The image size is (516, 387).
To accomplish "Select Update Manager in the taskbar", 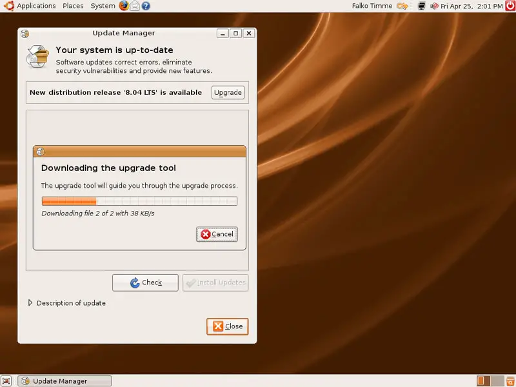I will [x=65, y=381].
